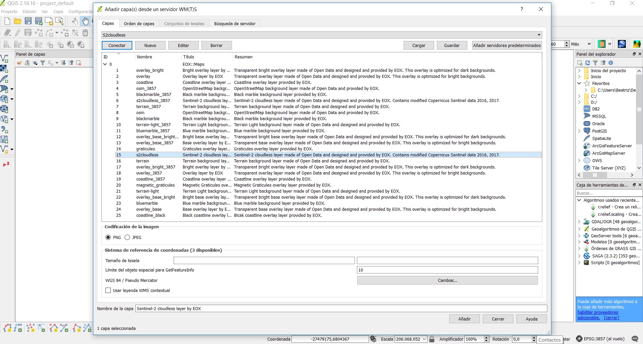Collapse the Favoritos tree node
This screenshot has height=344, width=643.
click(x=579, y=83)
